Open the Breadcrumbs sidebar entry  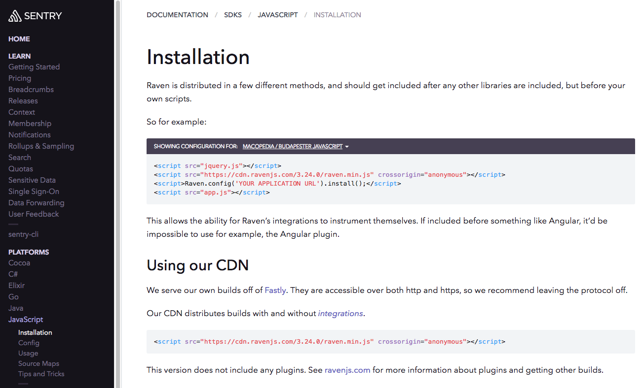pos(31,90)
